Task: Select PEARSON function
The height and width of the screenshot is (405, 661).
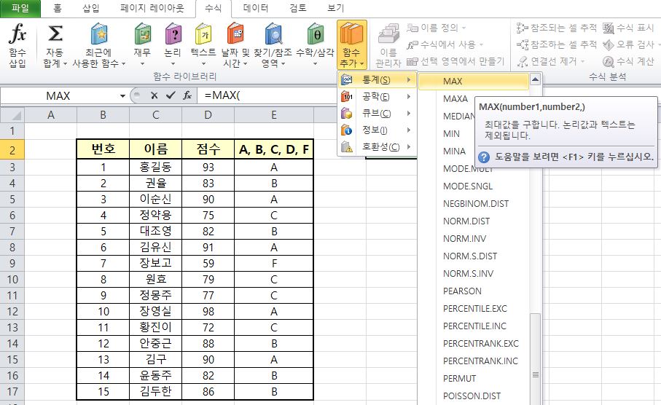Action: tap(462, 291)
